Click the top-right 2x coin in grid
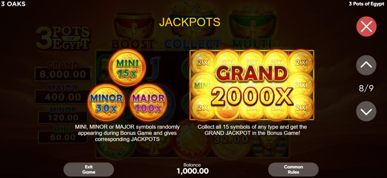 coord(301,62)
